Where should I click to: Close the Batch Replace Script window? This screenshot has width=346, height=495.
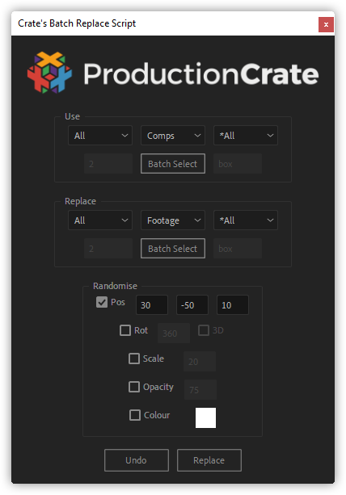pyautogui.click(x=326, y=24)
